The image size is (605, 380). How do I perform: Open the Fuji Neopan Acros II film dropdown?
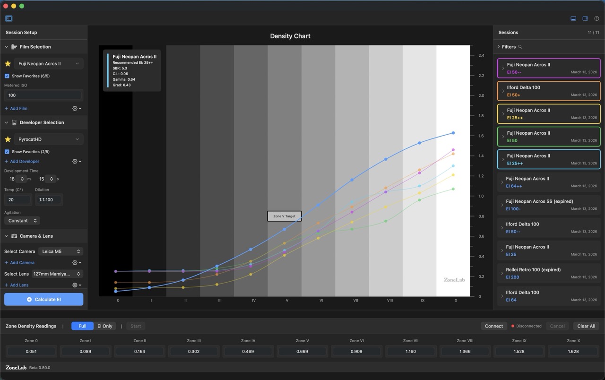49,64
